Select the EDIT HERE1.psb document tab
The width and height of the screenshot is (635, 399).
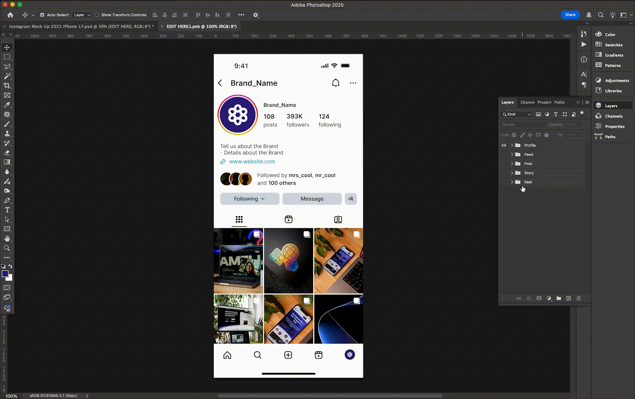pos(201,26)
